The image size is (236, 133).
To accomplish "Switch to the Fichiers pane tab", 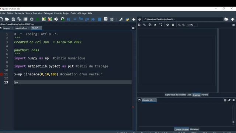I will (x=205, y=95).
